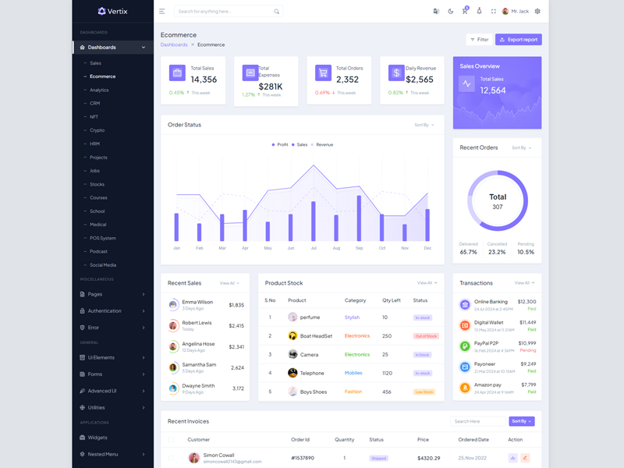Image resolution: width=624 pixels, height=468 pixels.
Task: Toggle dark mode with the moon icon
Action: click(450, 12)
